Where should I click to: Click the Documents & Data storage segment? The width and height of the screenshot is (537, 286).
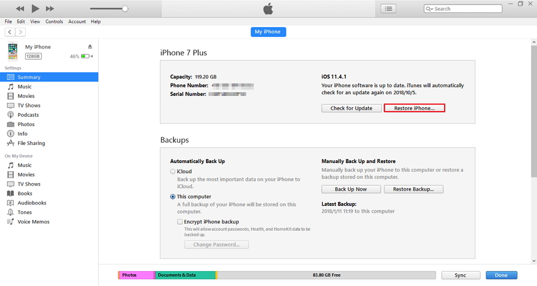(185, 275)
